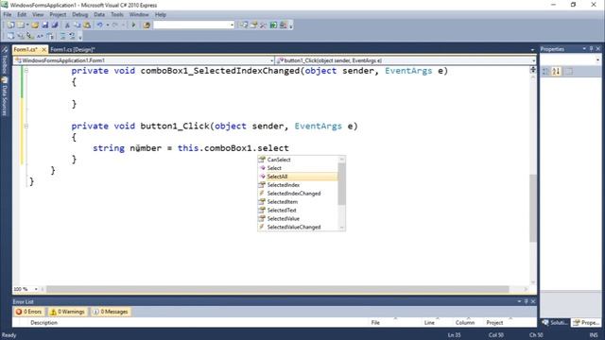This screenshot has width=605, height=340.
Task: Click the Redo toolbar icon
Action: 115,25
